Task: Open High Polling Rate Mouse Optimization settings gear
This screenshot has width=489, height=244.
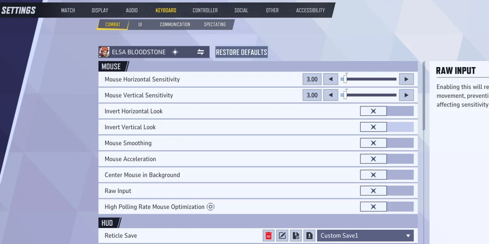Action: click(211, 207)
